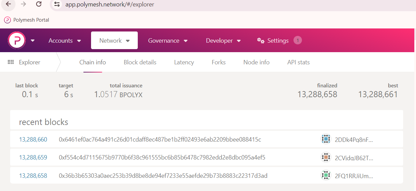Open the Network dropdown arrow
416x191 pixels.
(x=128, y=41)
